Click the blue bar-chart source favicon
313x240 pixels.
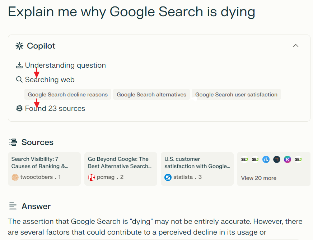(x=266, y=159)
